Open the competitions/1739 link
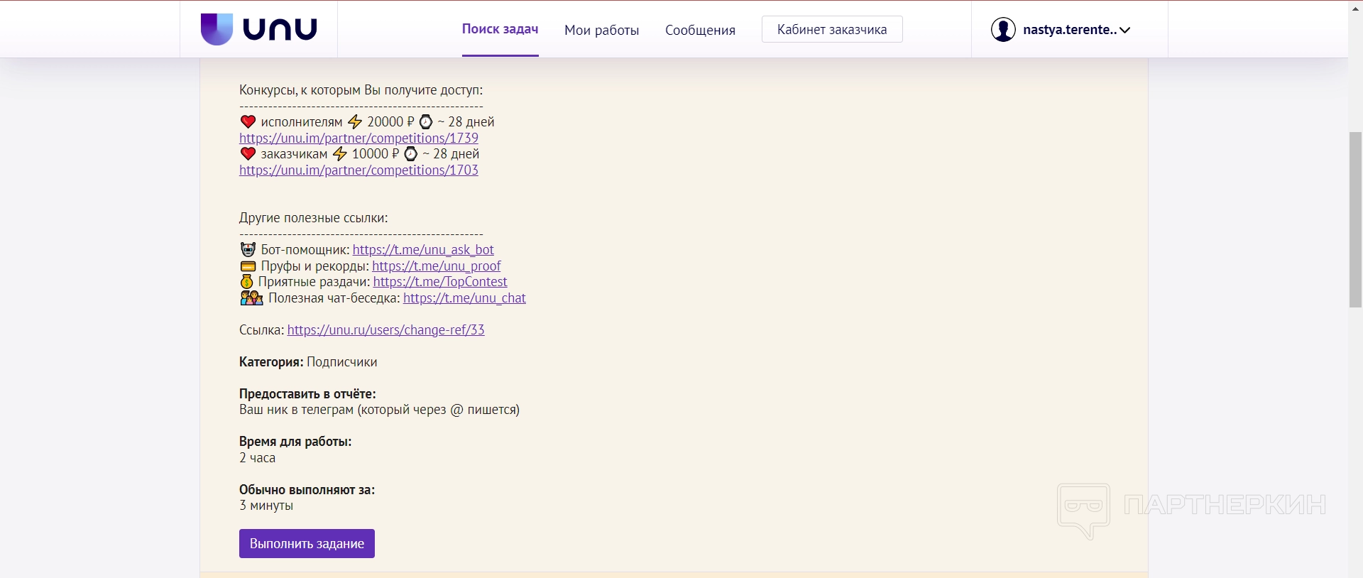Screen dimensions: 1363x578 [358, 138]
